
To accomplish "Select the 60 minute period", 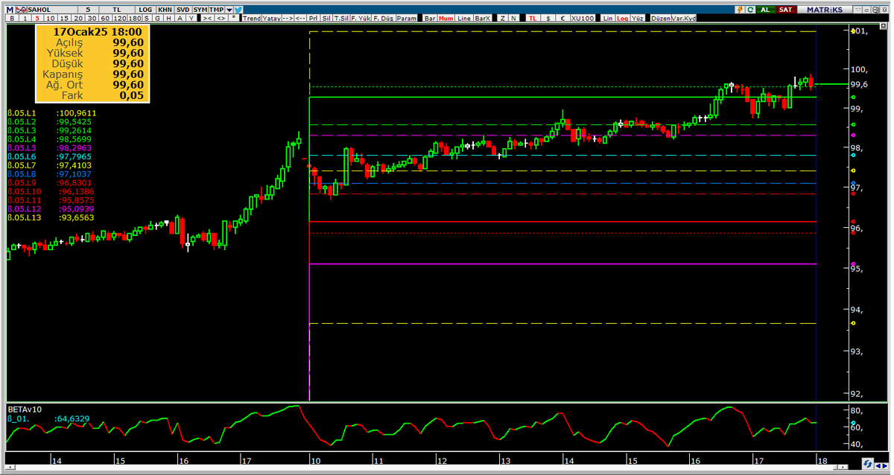I will click(x=105, y=18).
